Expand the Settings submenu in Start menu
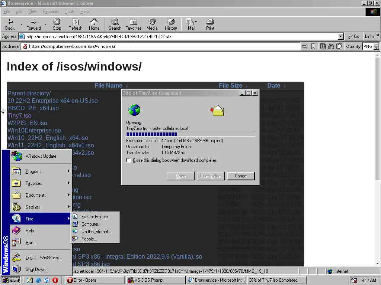Viewport: 381px width, 285px height. [41, 207]
